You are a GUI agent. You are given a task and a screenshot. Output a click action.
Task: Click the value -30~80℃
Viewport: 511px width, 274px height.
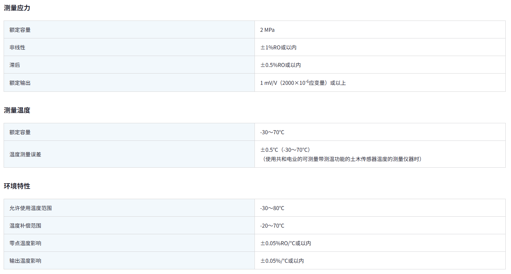pos(272,208)
